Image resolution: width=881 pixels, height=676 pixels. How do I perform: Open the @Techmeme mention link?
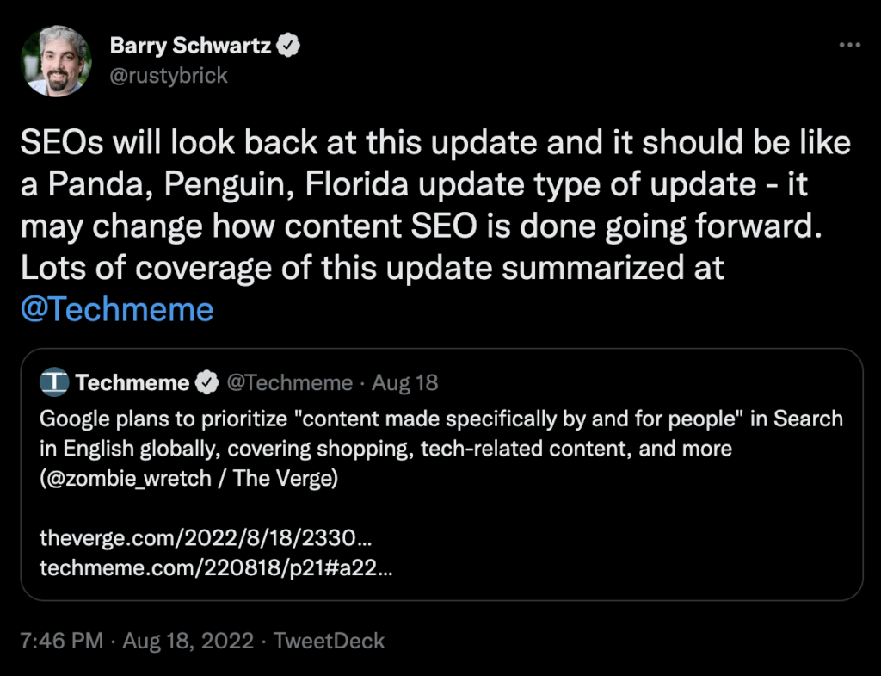[x=116, y=309]
